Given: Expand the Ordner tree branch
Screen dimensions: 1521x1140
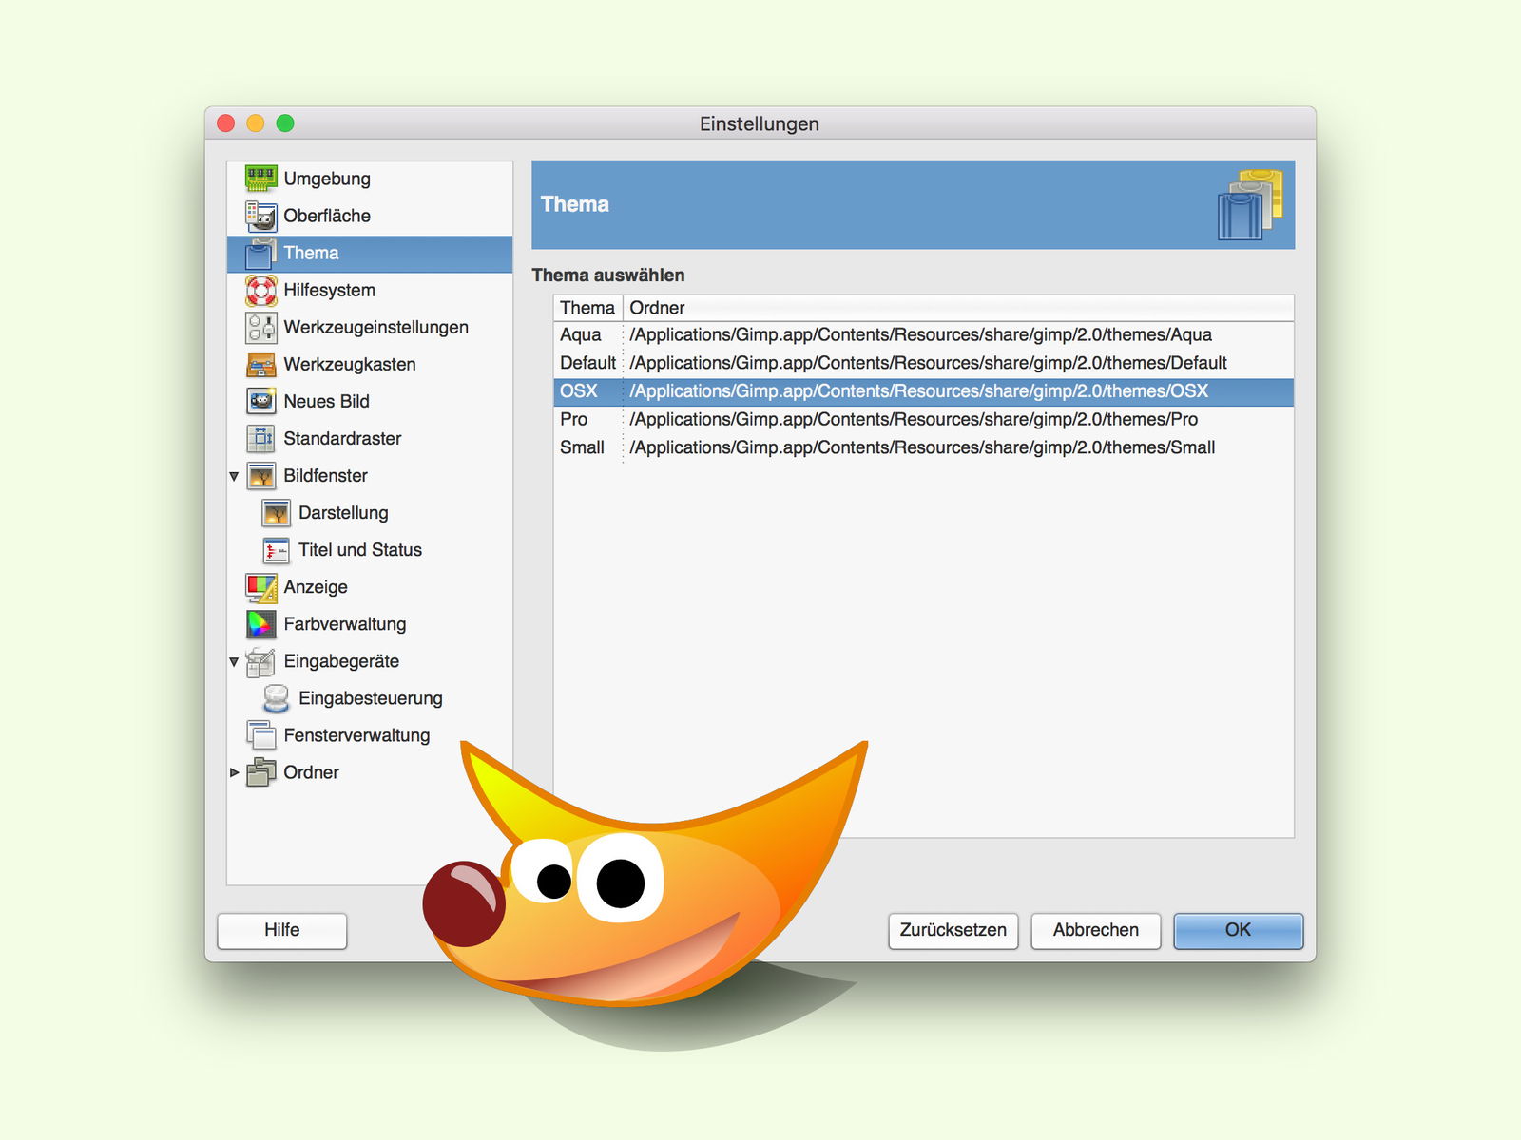Looking at the screenshot, I should [x=234, y=772].
